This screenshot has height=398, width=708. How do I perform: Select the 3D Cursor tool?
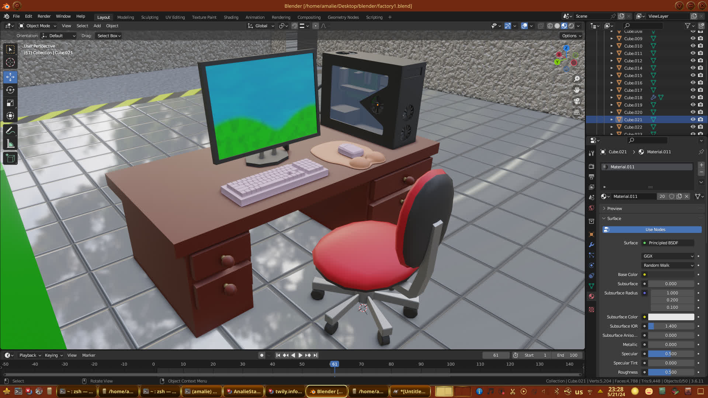(x=10, y=62)
